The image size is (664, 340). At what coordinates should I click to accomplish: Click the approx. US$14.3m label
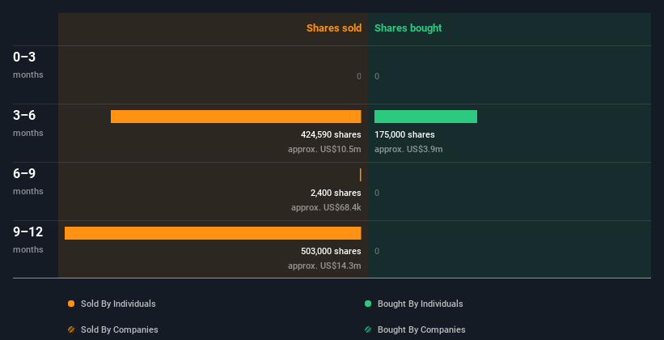point(325,266)
